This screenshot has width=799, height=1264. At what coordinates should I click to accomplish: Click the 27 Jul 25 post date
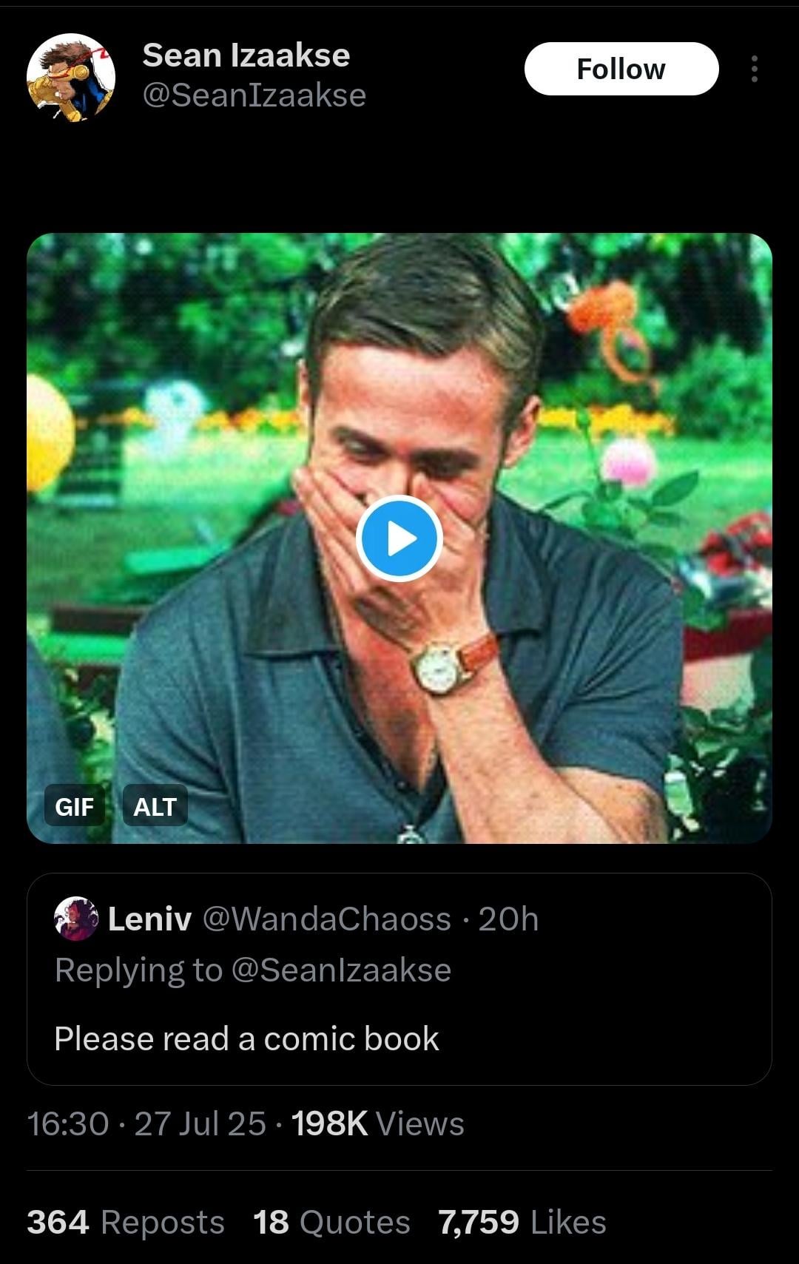pos(200,1123)
